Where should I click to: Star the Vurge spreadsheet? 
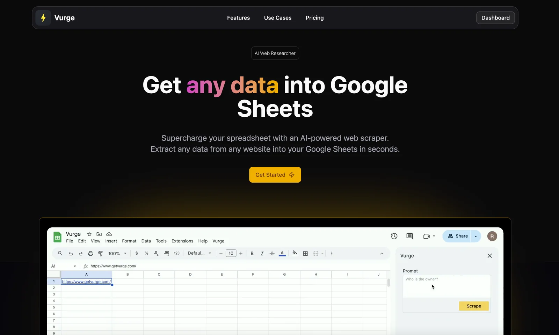click(x=89, y=234)
